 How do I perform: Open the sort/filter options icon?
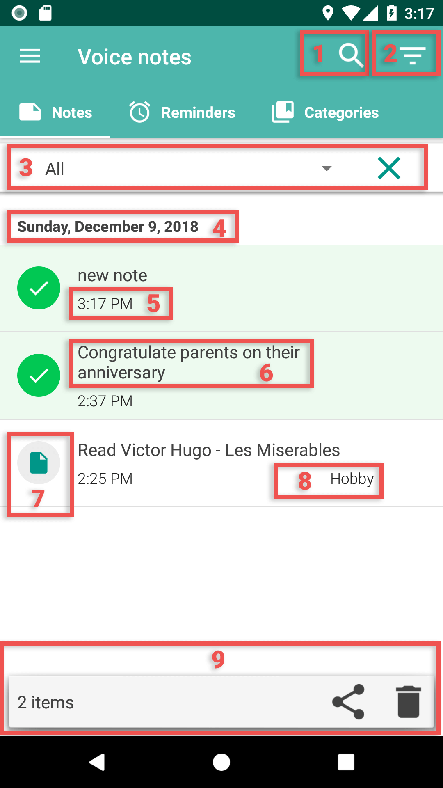[413, 55]
